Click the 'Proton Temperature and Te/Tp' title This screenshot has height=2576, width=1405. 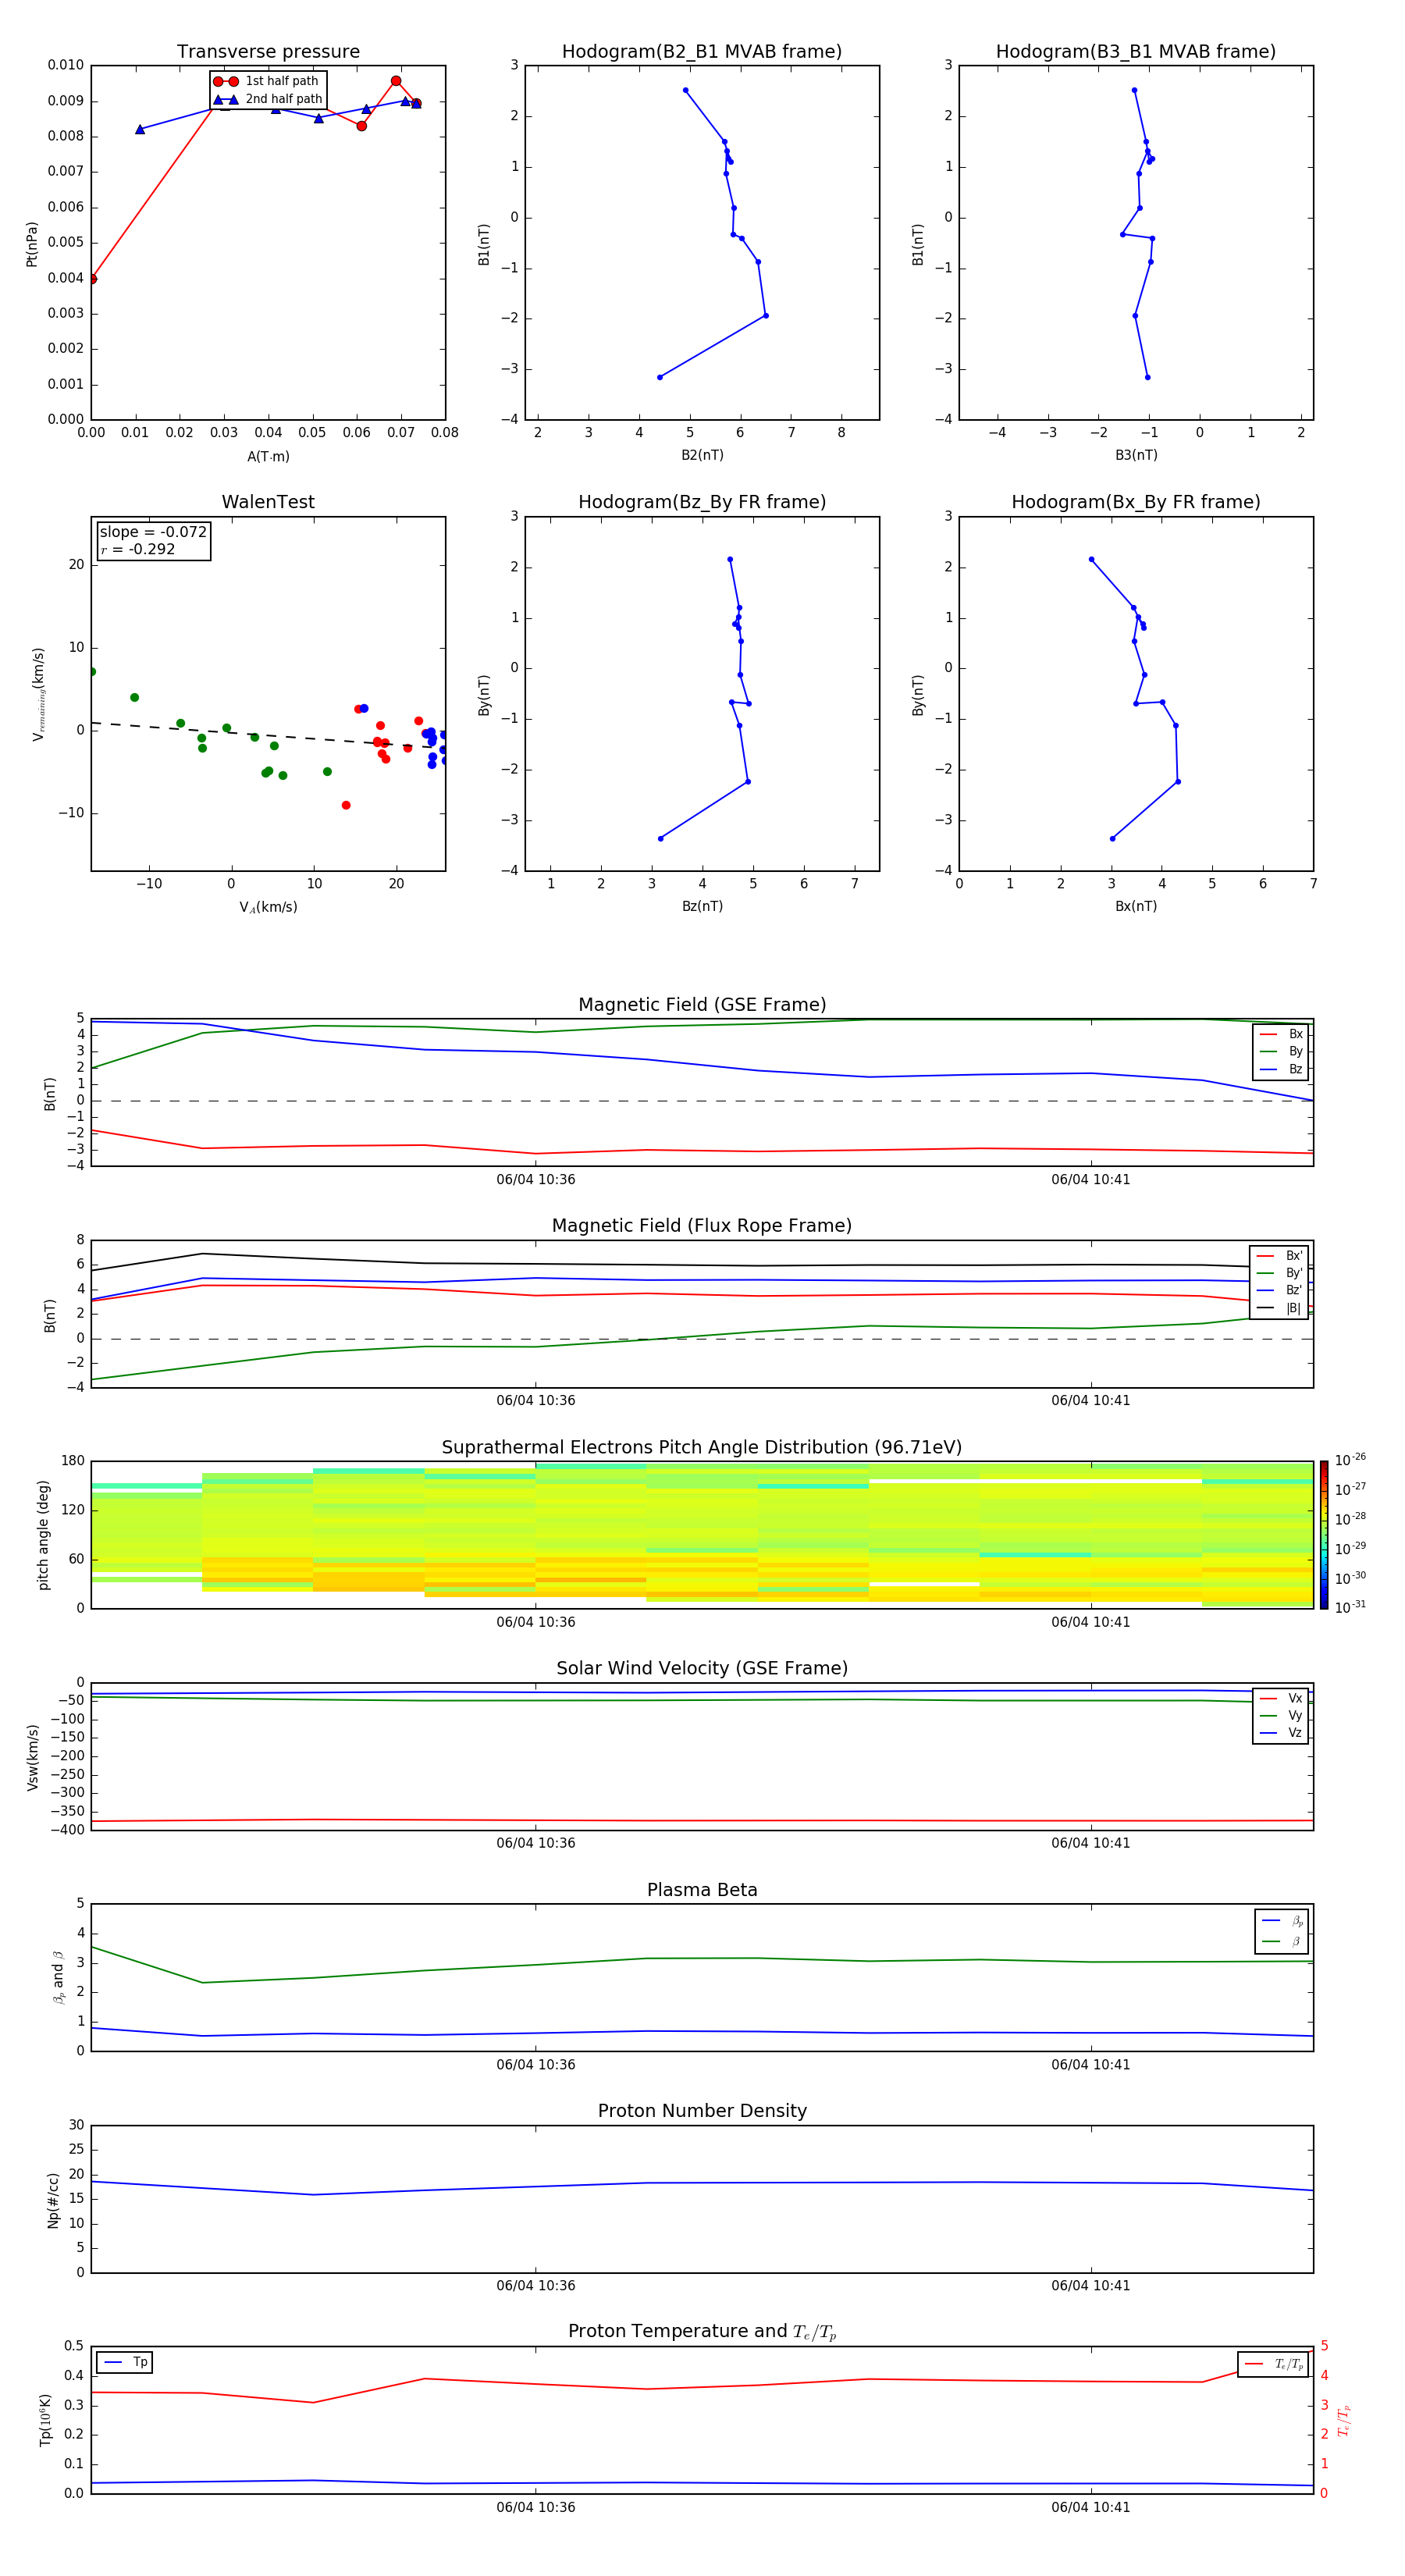(702, 2333)
